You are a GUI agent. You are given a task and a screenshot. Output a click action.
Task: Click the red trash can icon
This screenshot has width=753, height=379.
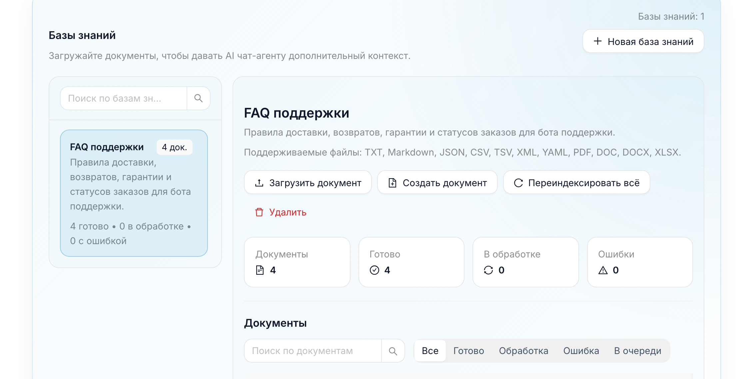(259, 212)
